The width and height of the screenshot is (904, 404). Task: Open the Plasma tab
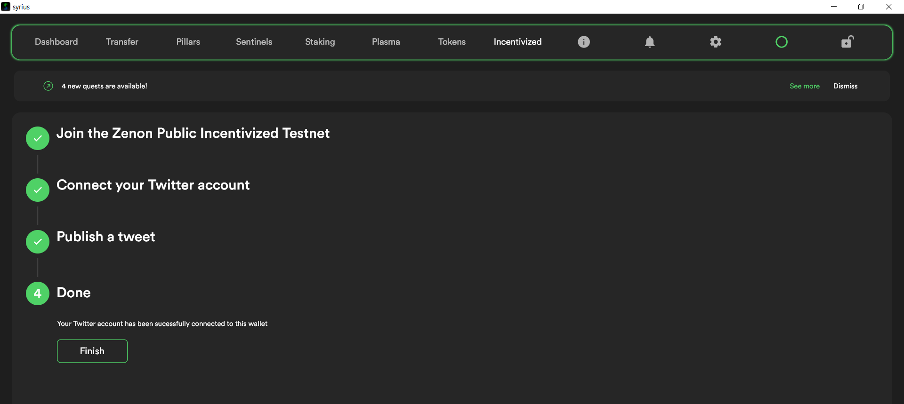386,42
